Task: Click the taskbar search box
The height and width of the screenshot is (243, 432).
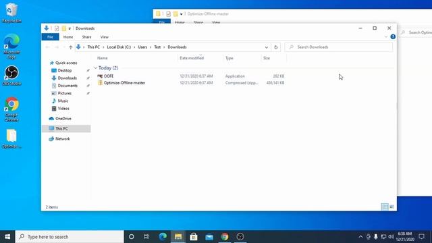Action: pos(70,237)
